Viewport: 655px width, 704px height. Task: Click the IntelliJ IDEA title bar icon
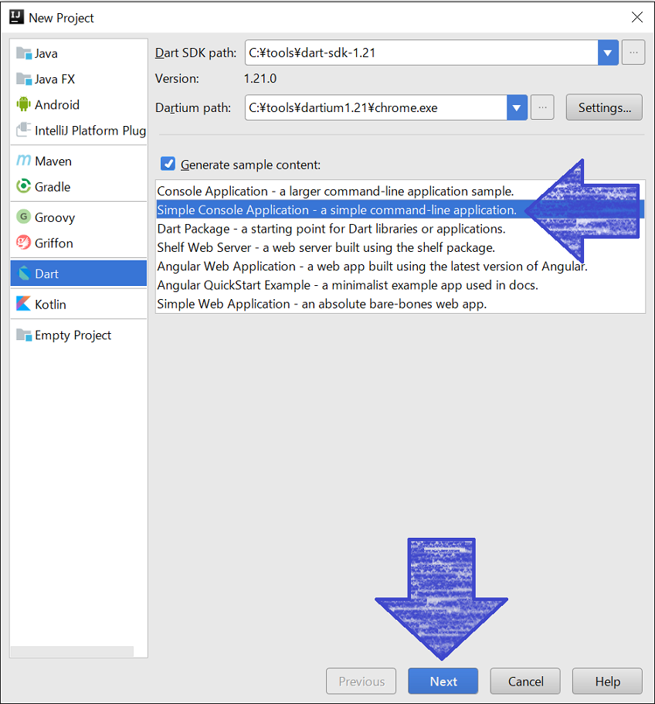coord(16,17)
